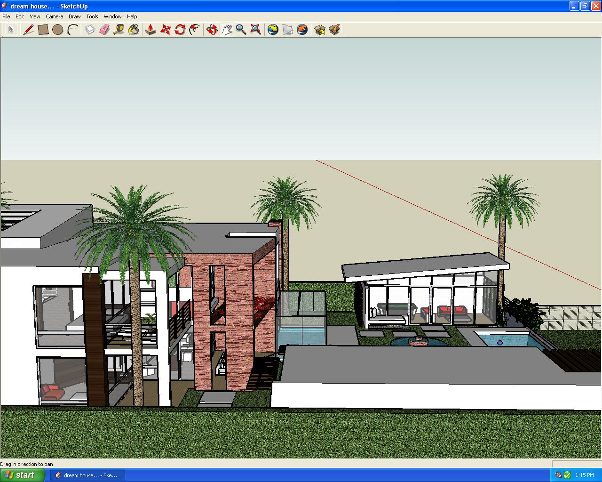
Task: Pick the Arc tool
Action: point(72,29)
